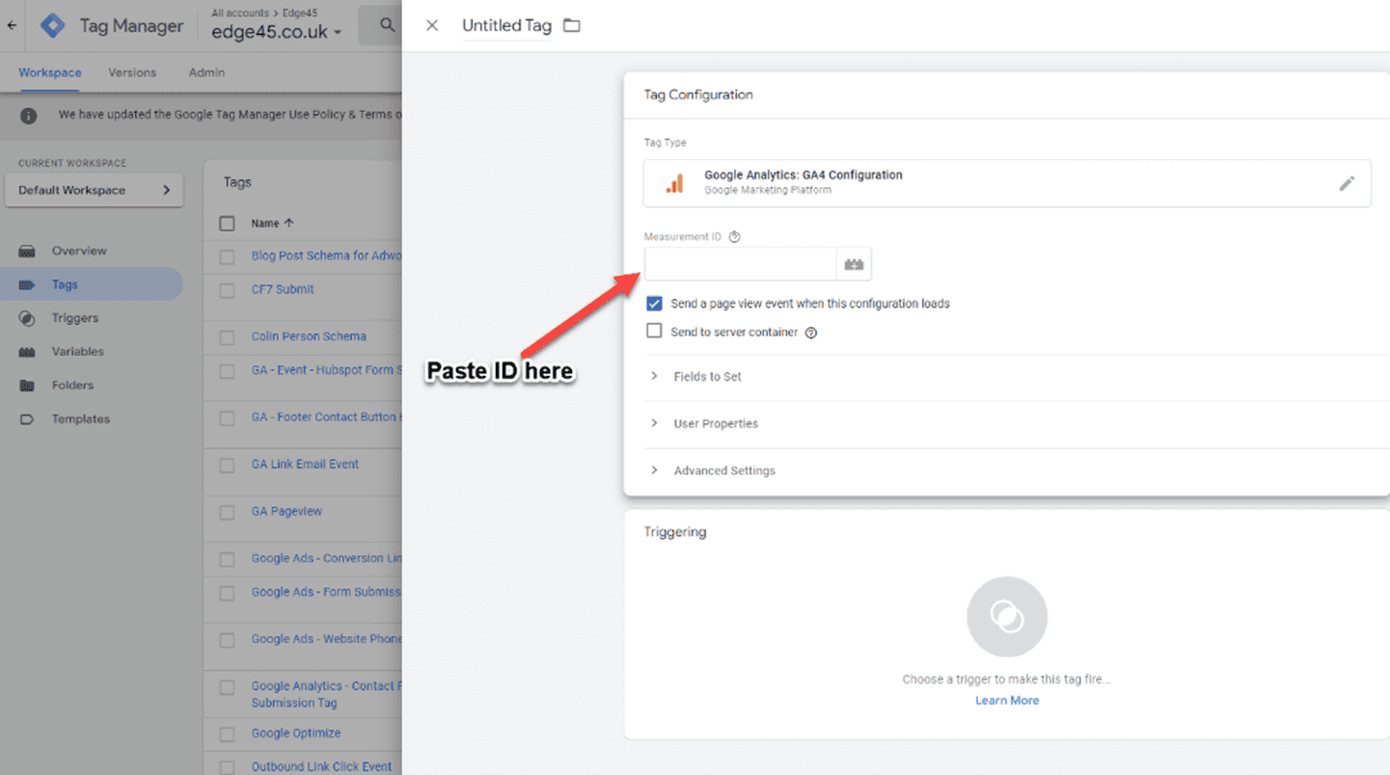Tick the checkbox next to CF7 Submit tag
Screen dimensions: 1390x775
click(x=227, y=290)
